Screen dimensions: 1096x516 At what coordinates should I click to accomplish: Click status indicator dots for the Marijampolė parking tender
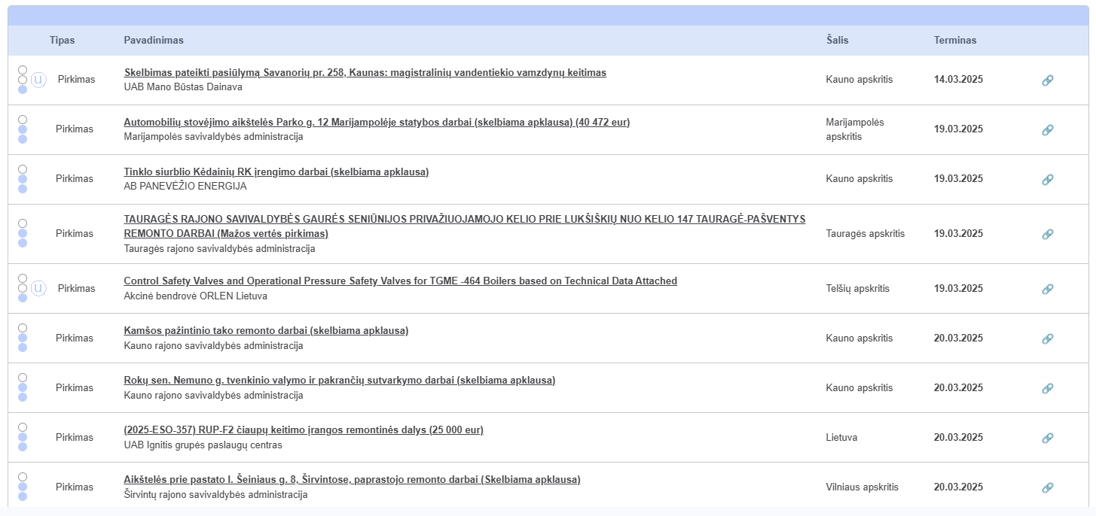tap(23, 129)
